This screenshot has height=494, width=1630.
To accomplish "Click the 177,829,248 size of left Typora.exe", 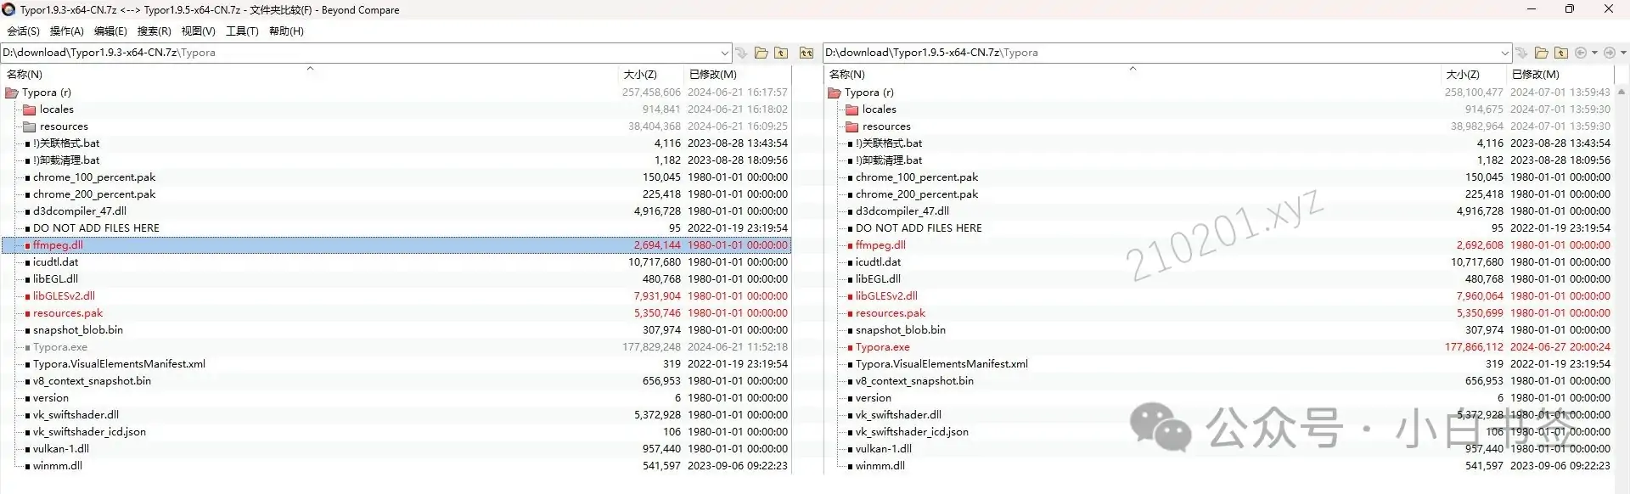I will (651, 347).
